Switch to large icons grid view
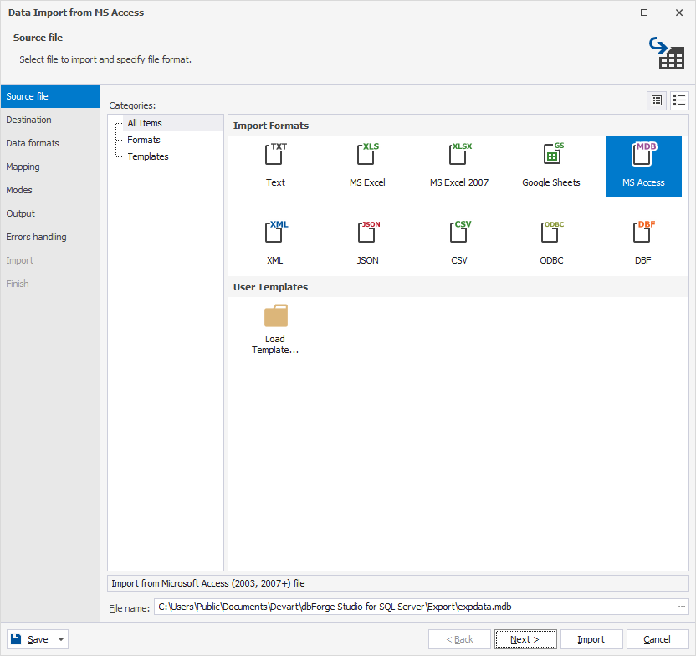Screen dimensions: 696x656 pos(657,100)
